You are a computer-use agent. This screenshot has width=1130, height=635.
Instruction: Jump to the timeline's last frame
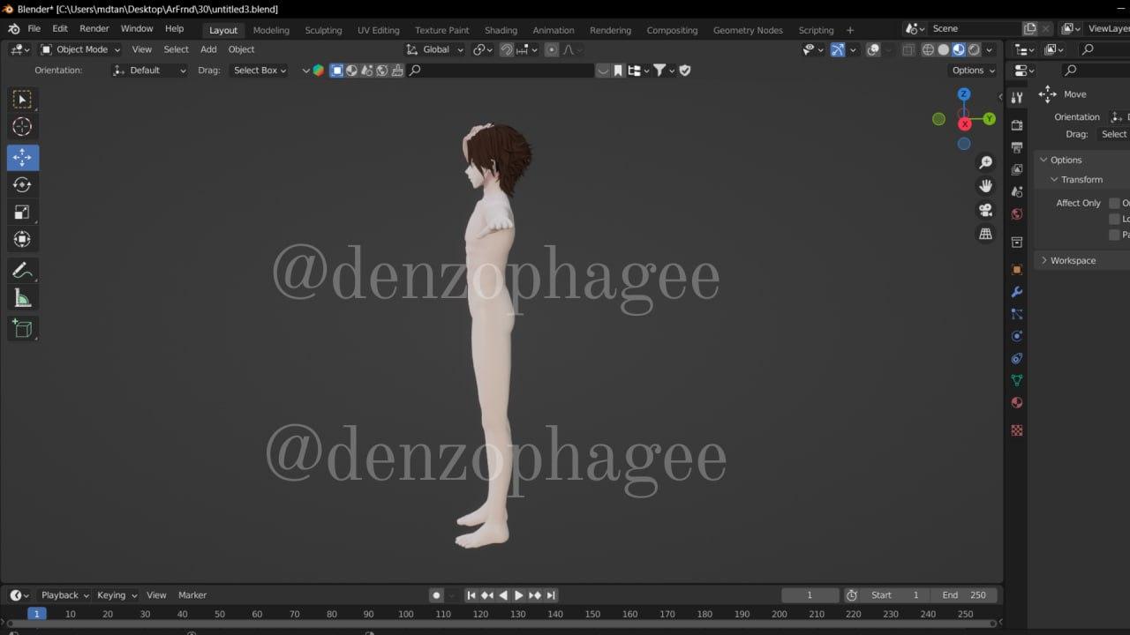tap(551, 595)
